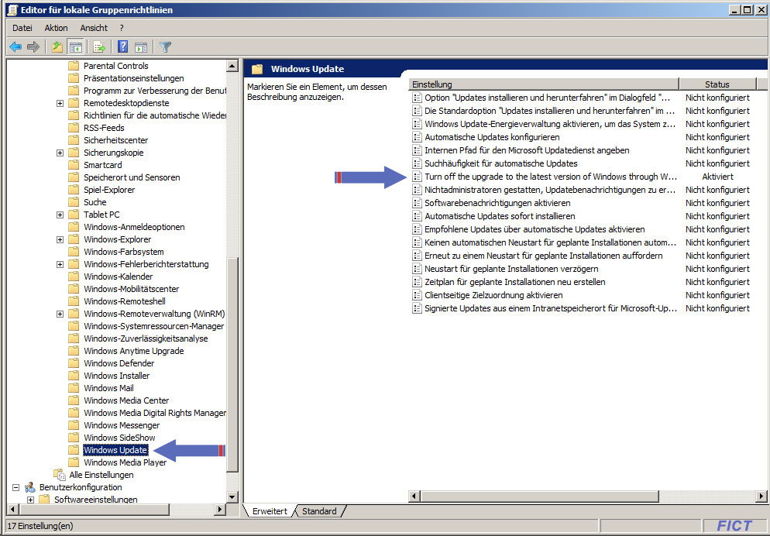Click the tree pane's scroll-down arrow
The height and width of the screenshot is (536, 770).
(x=232, y=496)
